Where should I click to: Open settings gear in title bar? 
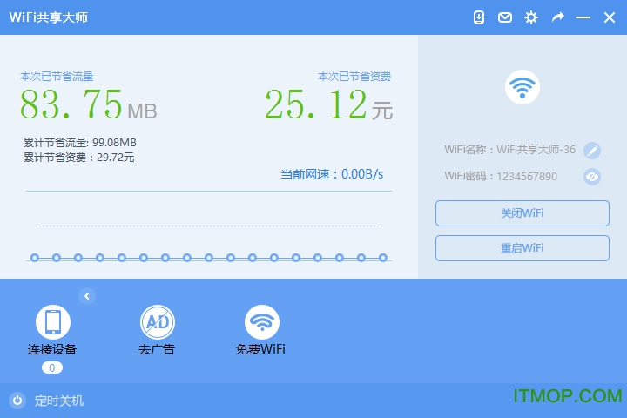(x=531, y=17)
